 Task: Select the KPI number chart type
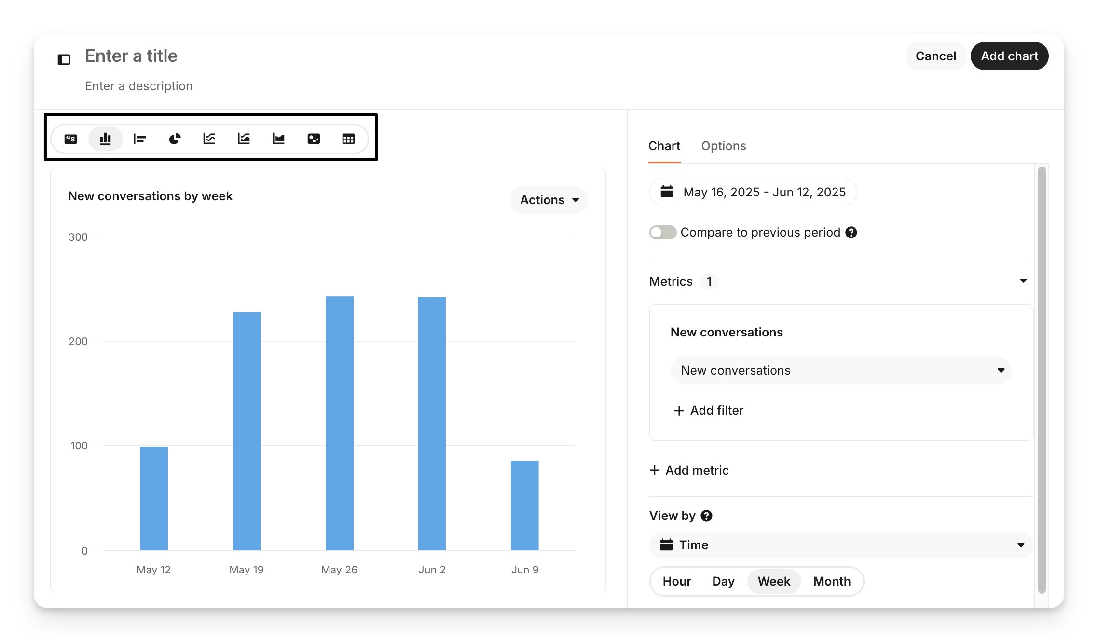tap(71, 139)
